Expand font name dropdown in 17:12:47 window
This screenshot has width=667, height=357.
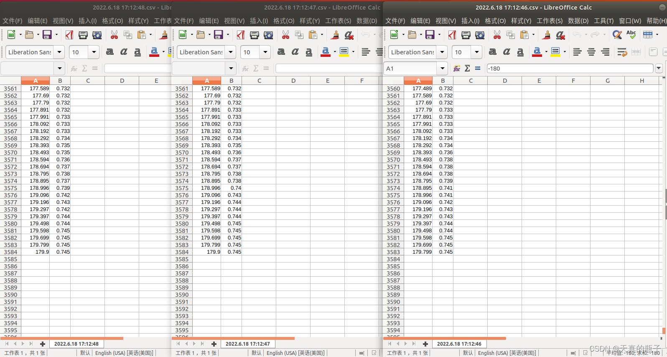(231, 52)
